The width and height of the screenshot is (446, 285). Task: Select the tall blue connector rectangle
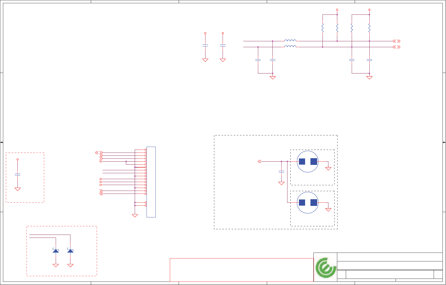pyautogui.click(x=151, y=182)
